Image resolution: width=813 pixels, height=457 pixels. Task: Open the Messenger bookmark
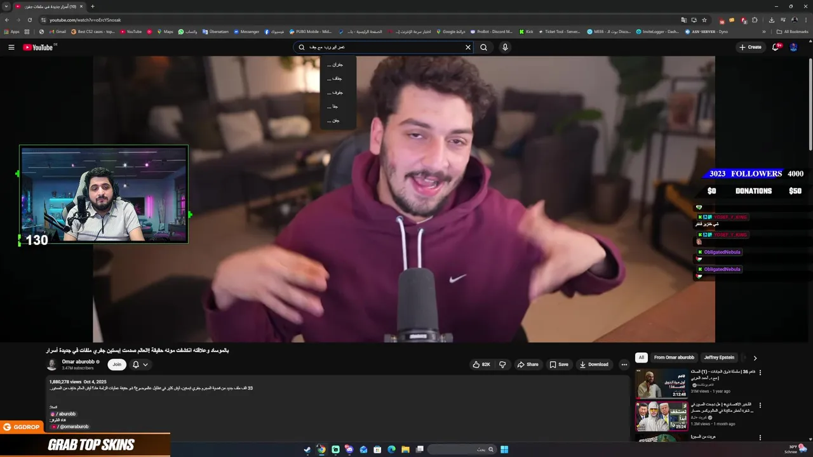(x=246, y=31)
